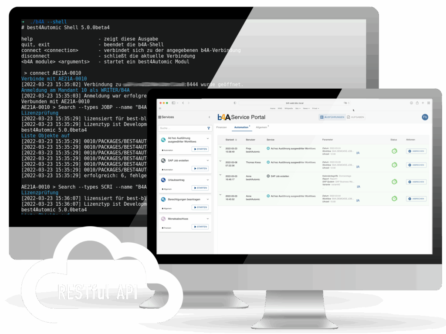Click the Ad hoc Ausführung service card icon
The image size is (446, 334).
pyautogui.click(x=163, y=140)
